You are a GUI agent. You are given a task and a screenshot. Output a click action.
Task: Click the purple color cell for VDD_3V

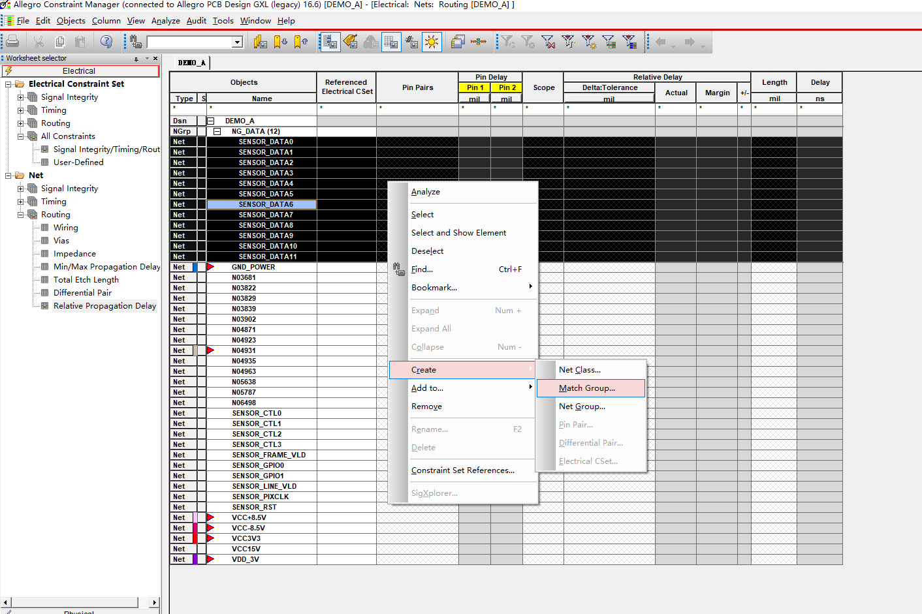tap(195, 559)
